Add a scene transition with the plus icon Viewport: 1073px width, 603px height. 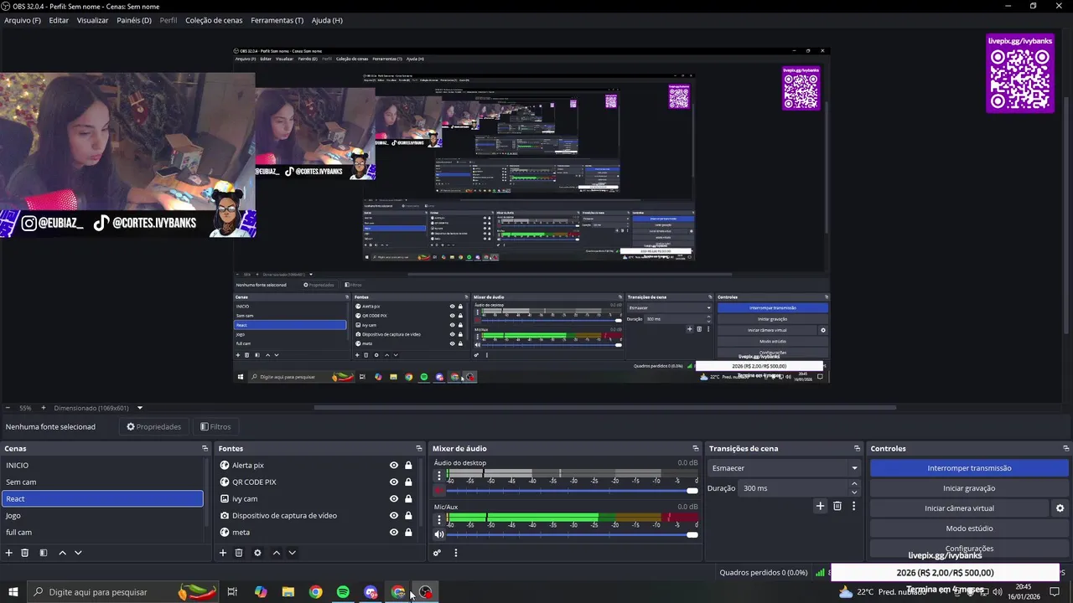[821, 506]
